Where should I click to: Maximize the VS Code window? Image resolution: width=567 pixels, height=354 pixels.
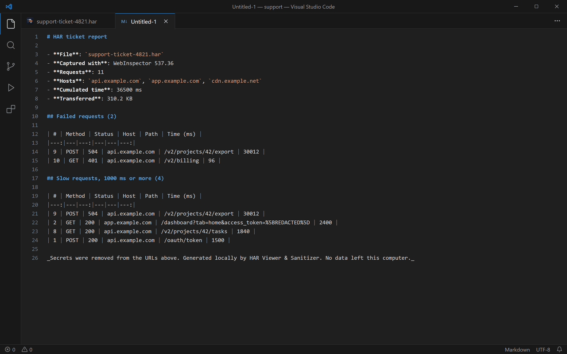point(536,7)
